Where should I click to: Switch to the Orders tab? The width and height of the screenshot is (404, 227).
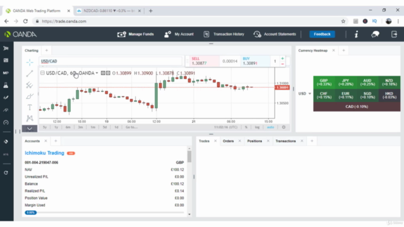tap(229, 141)
